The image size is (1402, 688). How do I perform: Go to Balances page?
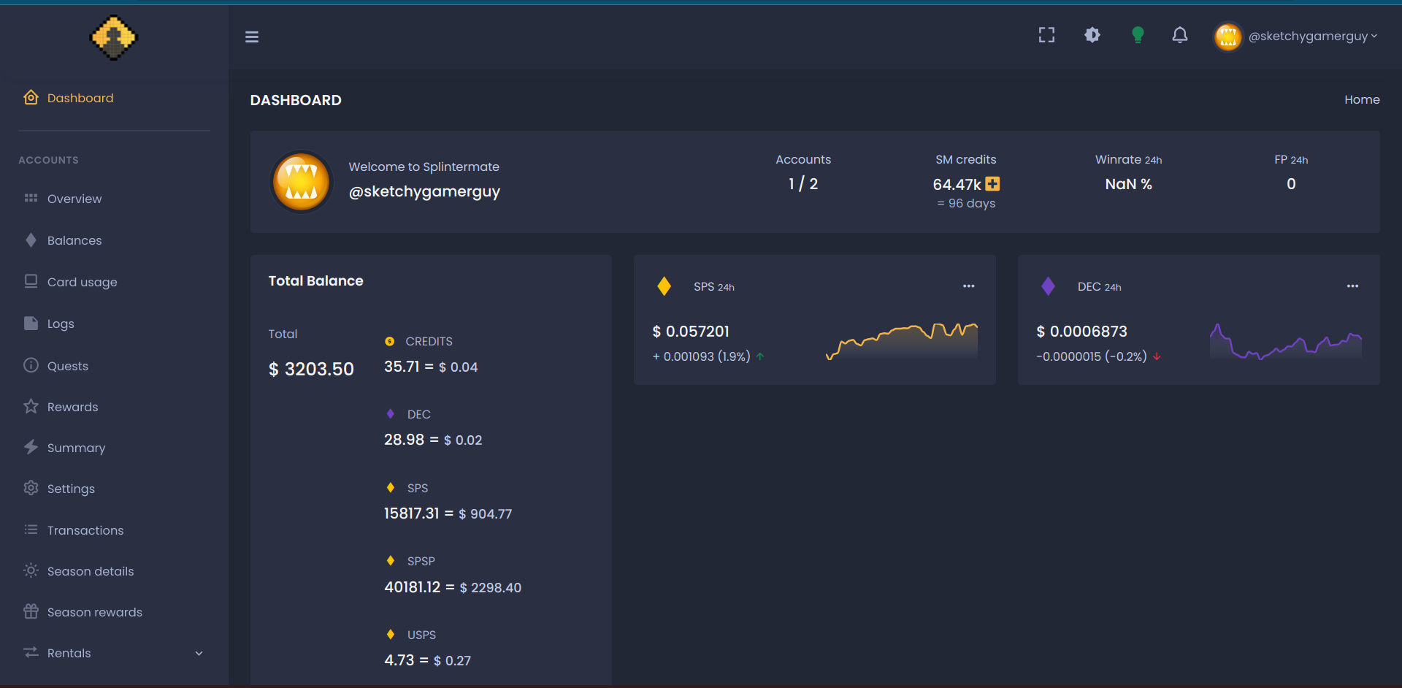point(74,240)
